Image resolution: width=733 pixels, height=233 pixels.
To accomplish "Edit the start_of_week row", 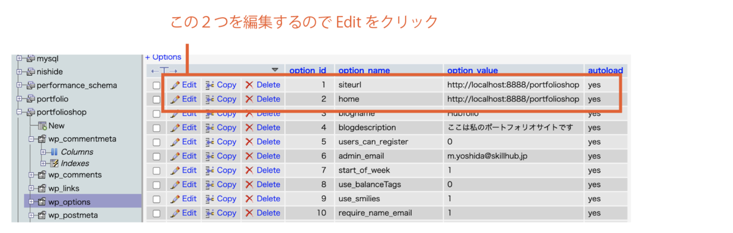I will point(183,170).
